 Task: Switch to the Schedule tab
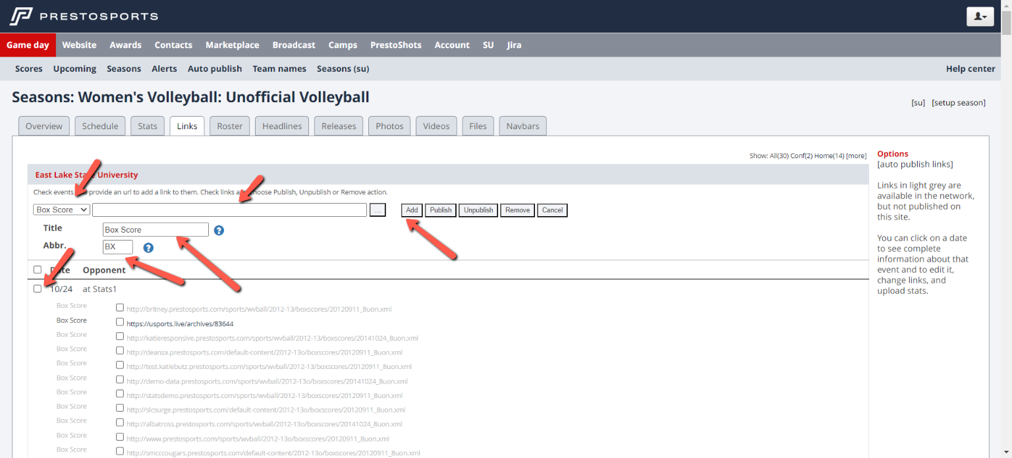tap(100, 126)
